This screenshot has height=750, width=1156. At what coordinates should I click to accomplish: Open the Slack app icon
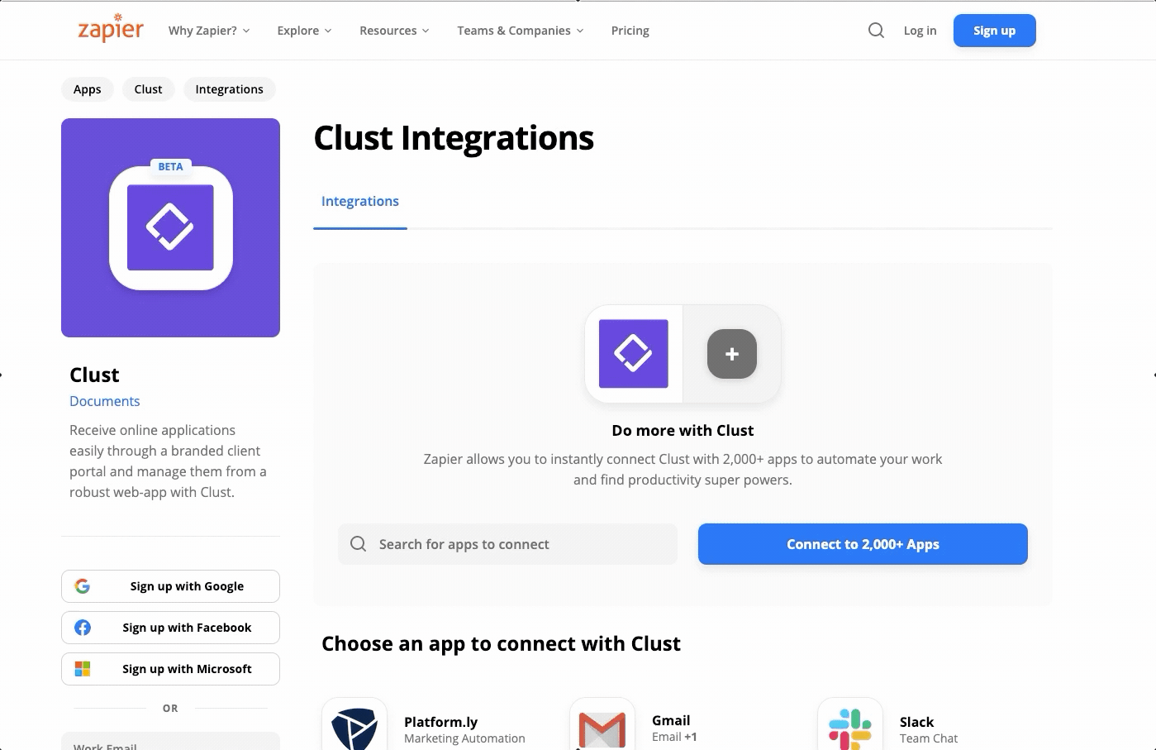pos(850,725)
